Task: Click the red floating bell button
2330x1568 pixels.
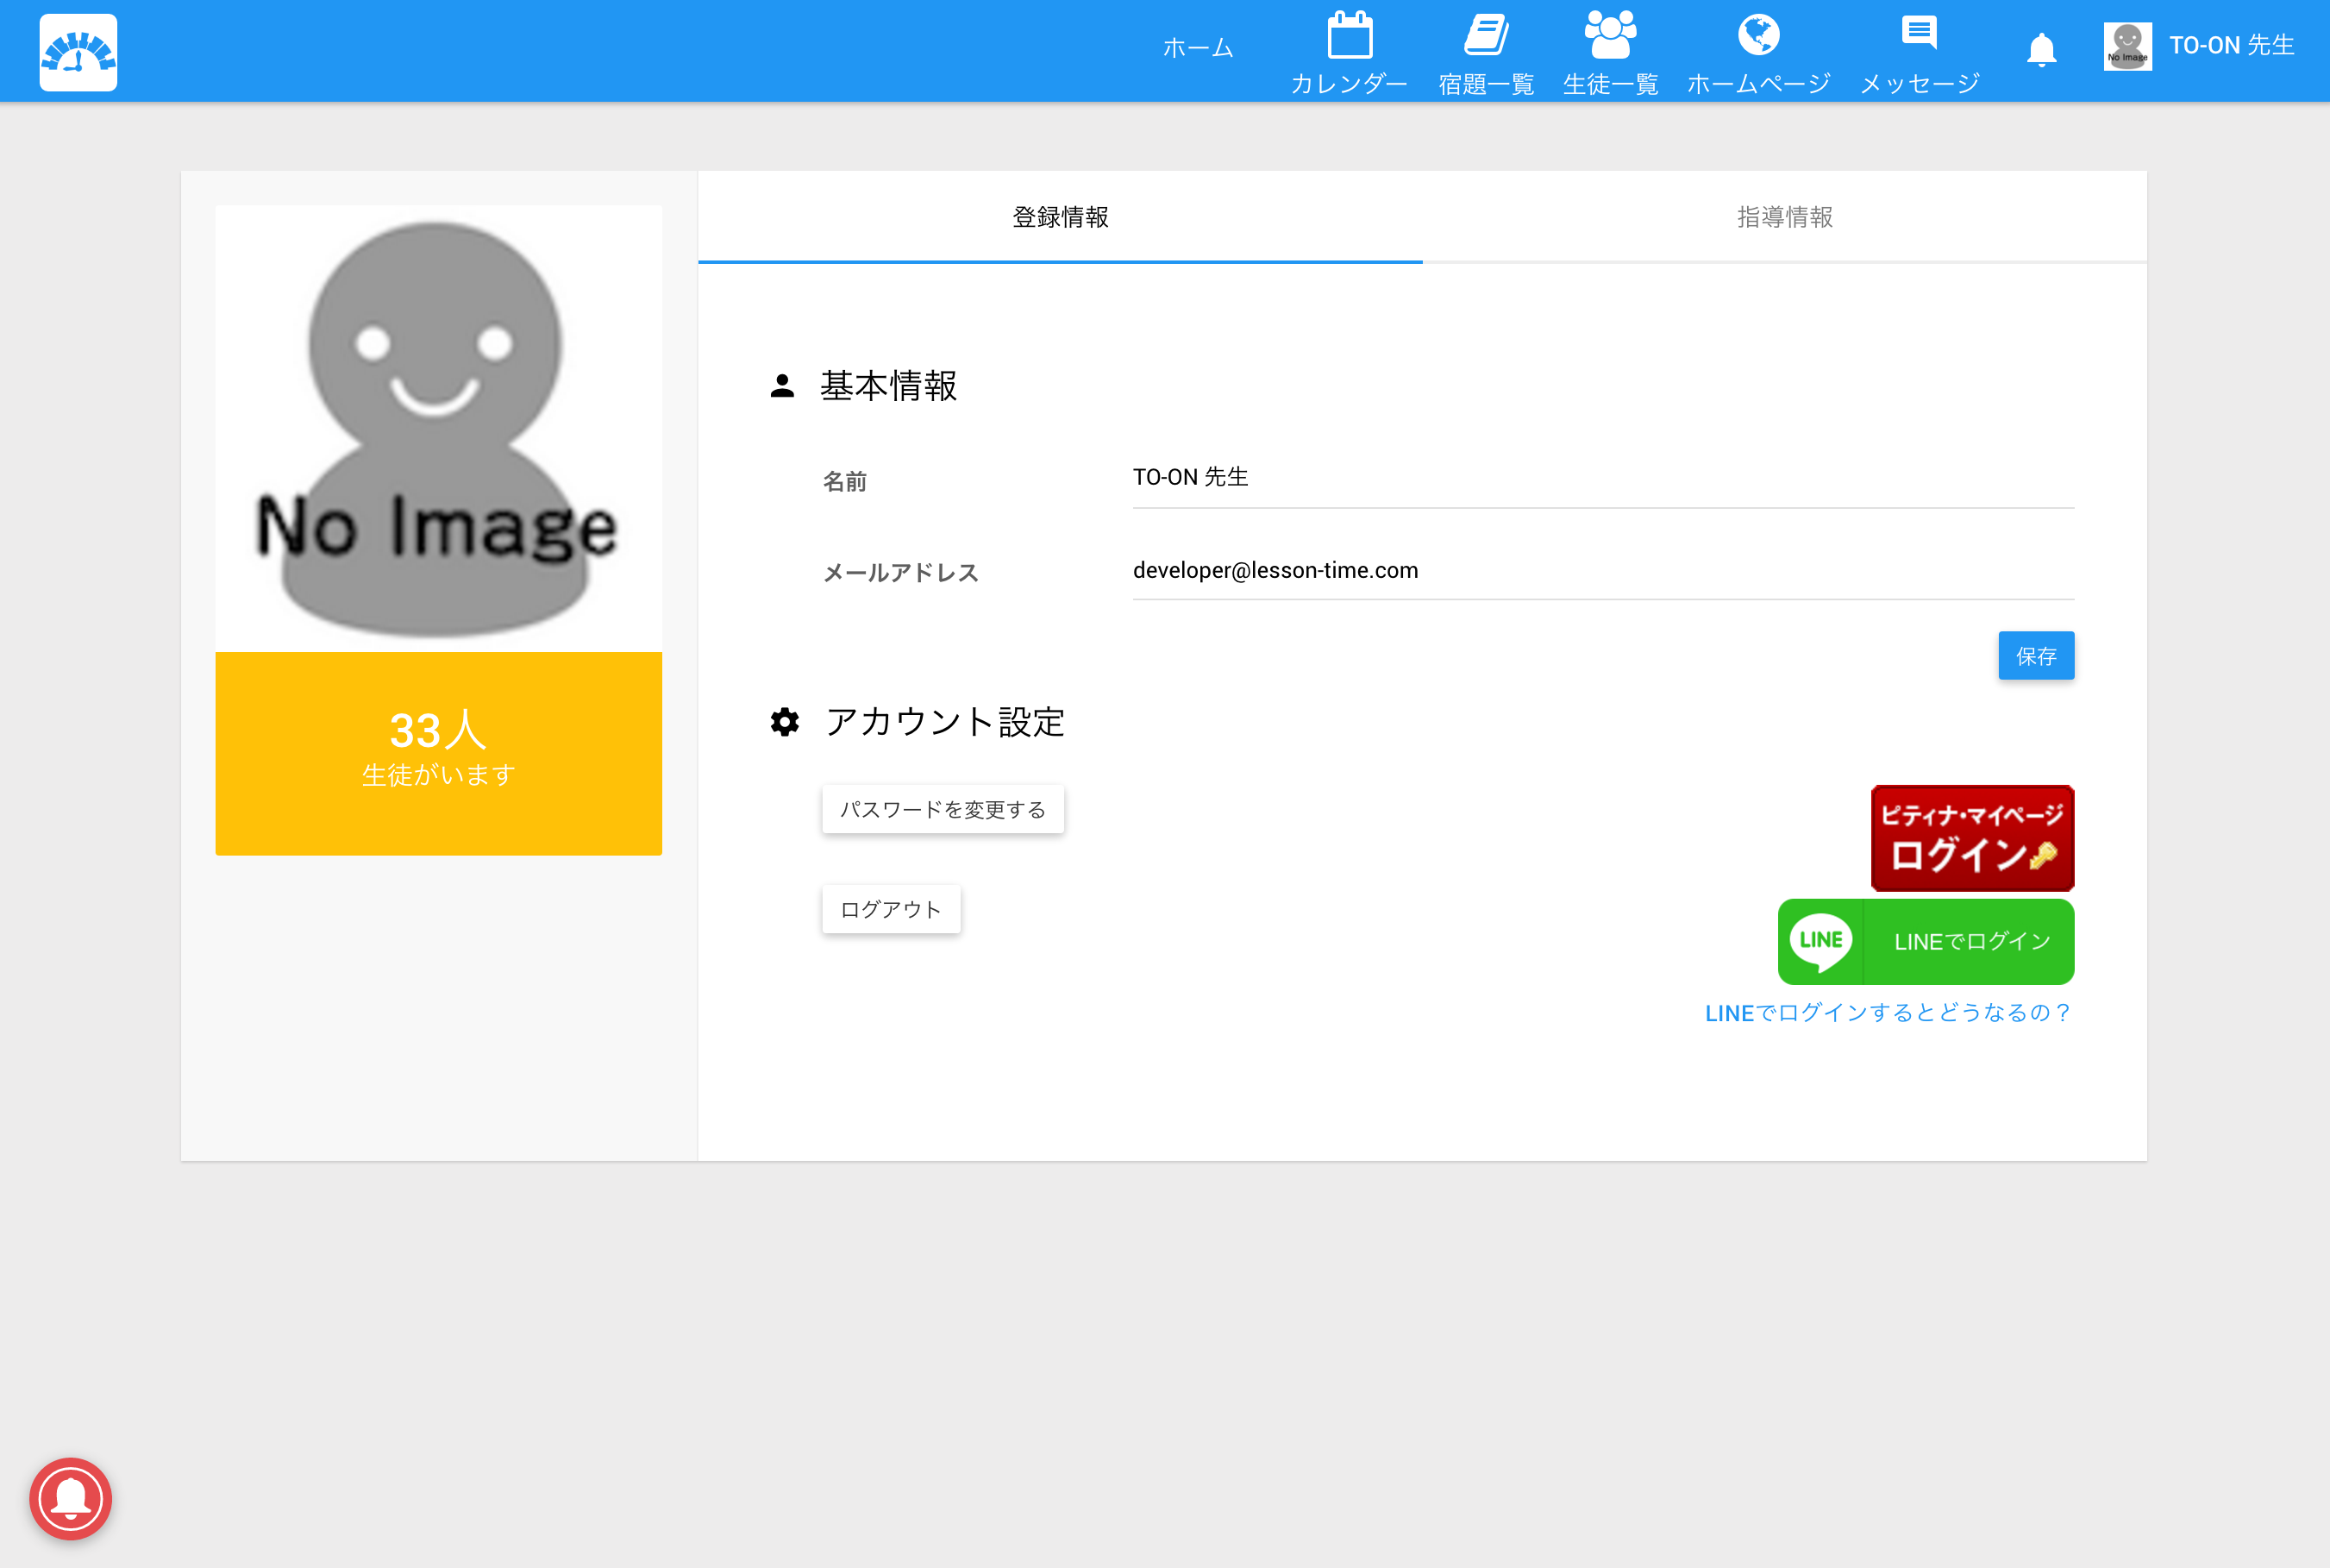Action: 70,1497
